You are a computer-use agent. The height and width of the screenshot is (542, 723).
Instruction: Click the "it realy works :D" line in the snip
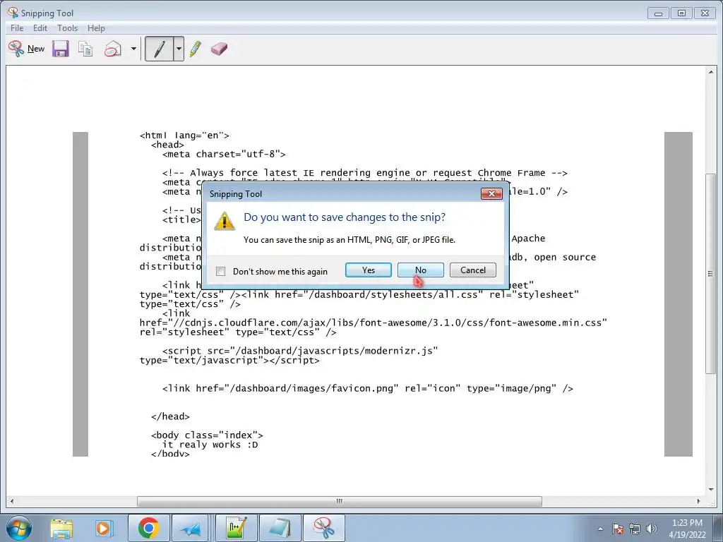pos(210,445)
